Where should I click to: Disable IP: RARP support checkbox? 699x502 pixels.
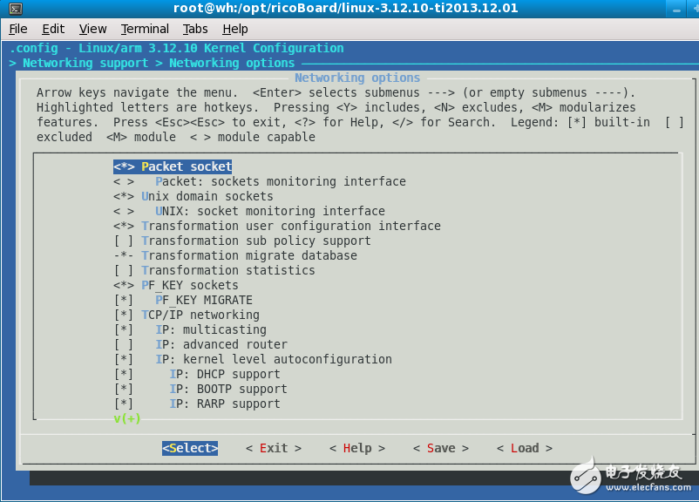point(124,404)
